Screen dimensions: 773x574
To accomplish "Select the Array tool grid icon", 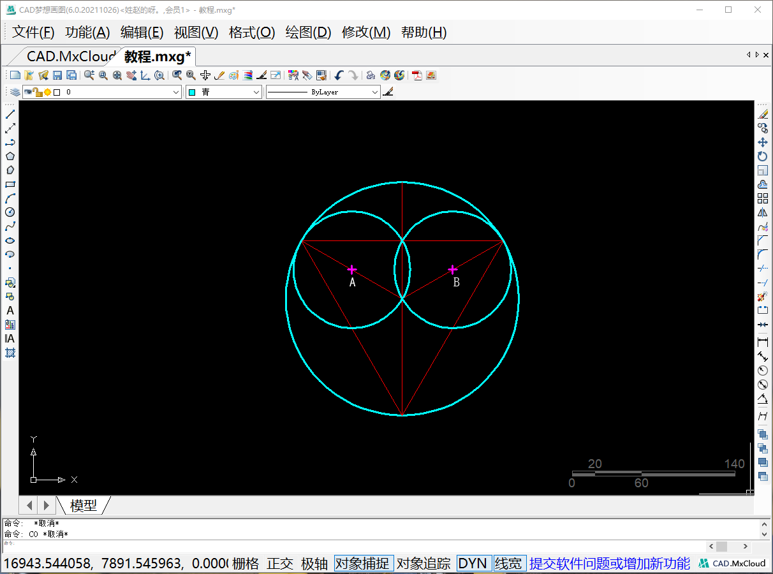I will 763,198.
